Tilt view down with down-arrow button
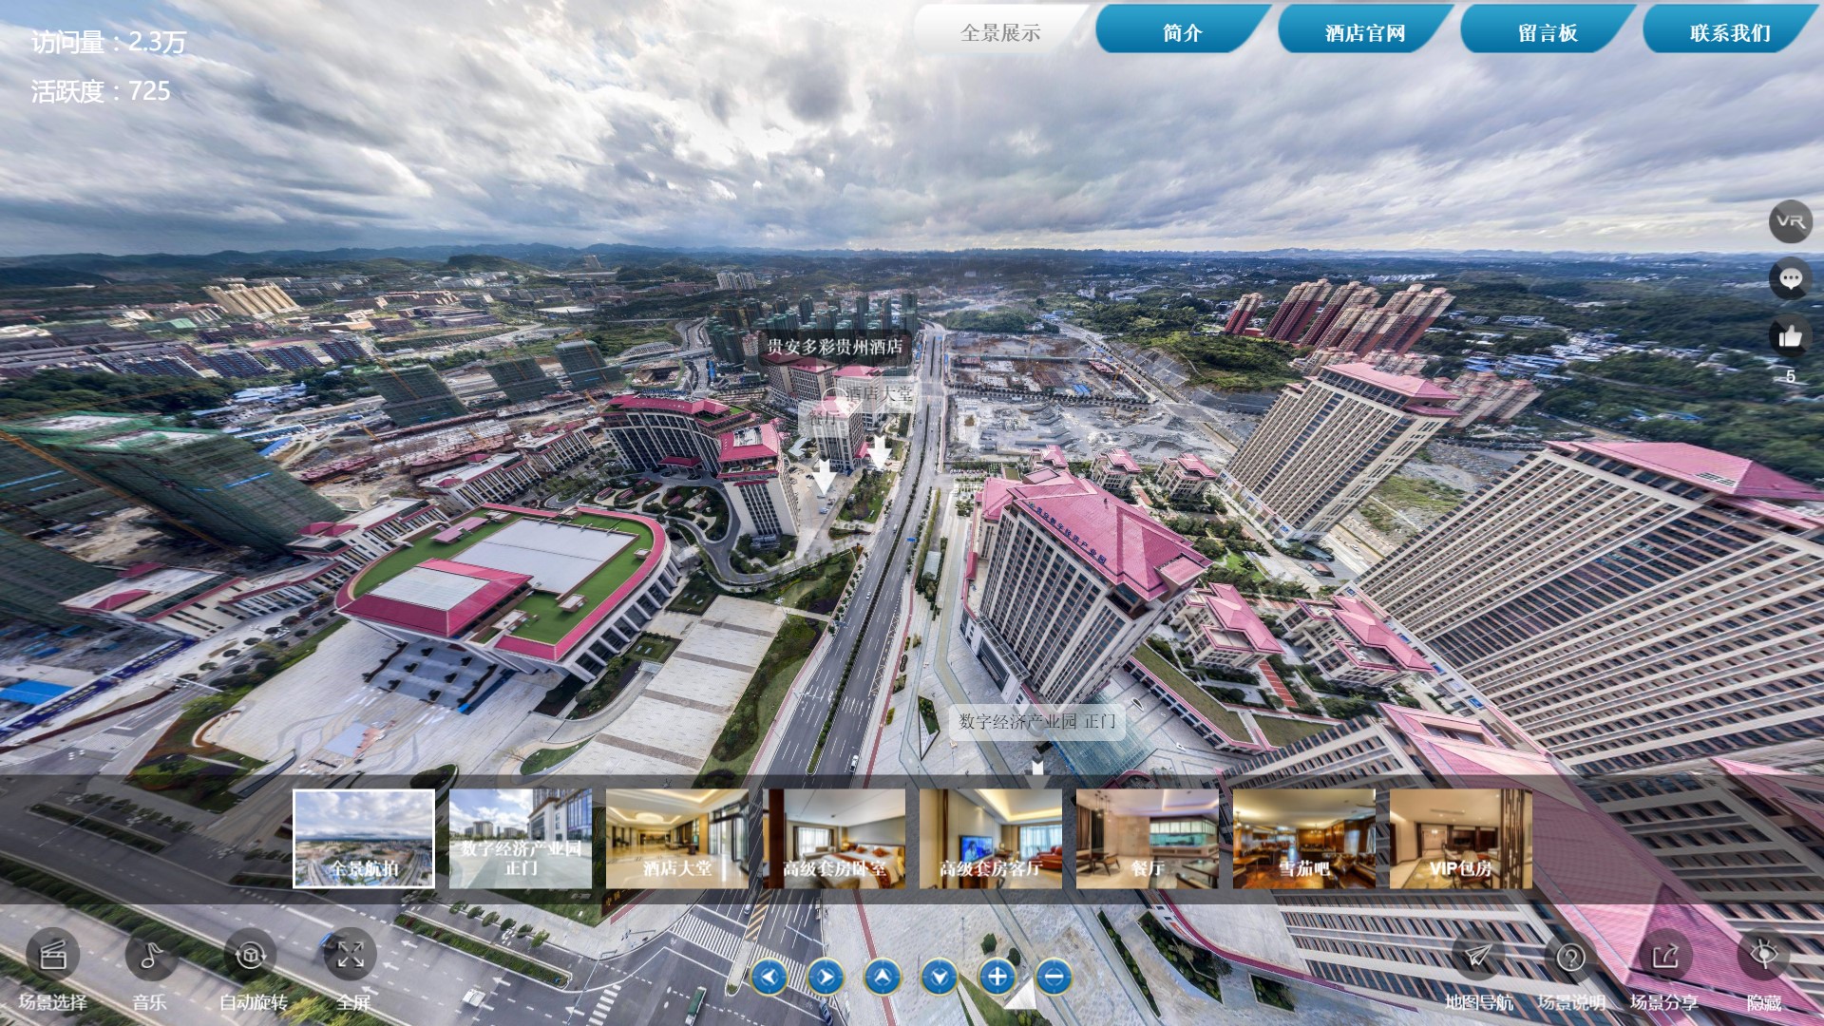The width and height of the screenshot is (1824, 1026). tap(940, 977)
